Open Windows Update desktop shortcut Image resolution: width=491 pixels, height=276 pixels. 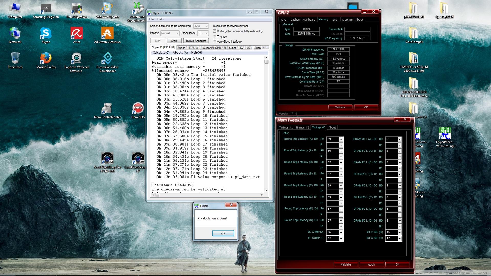107,10
